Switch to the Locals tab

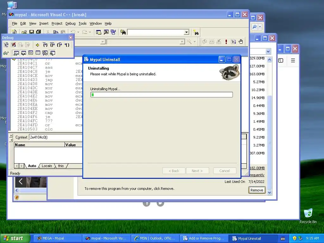coord(47,166)
